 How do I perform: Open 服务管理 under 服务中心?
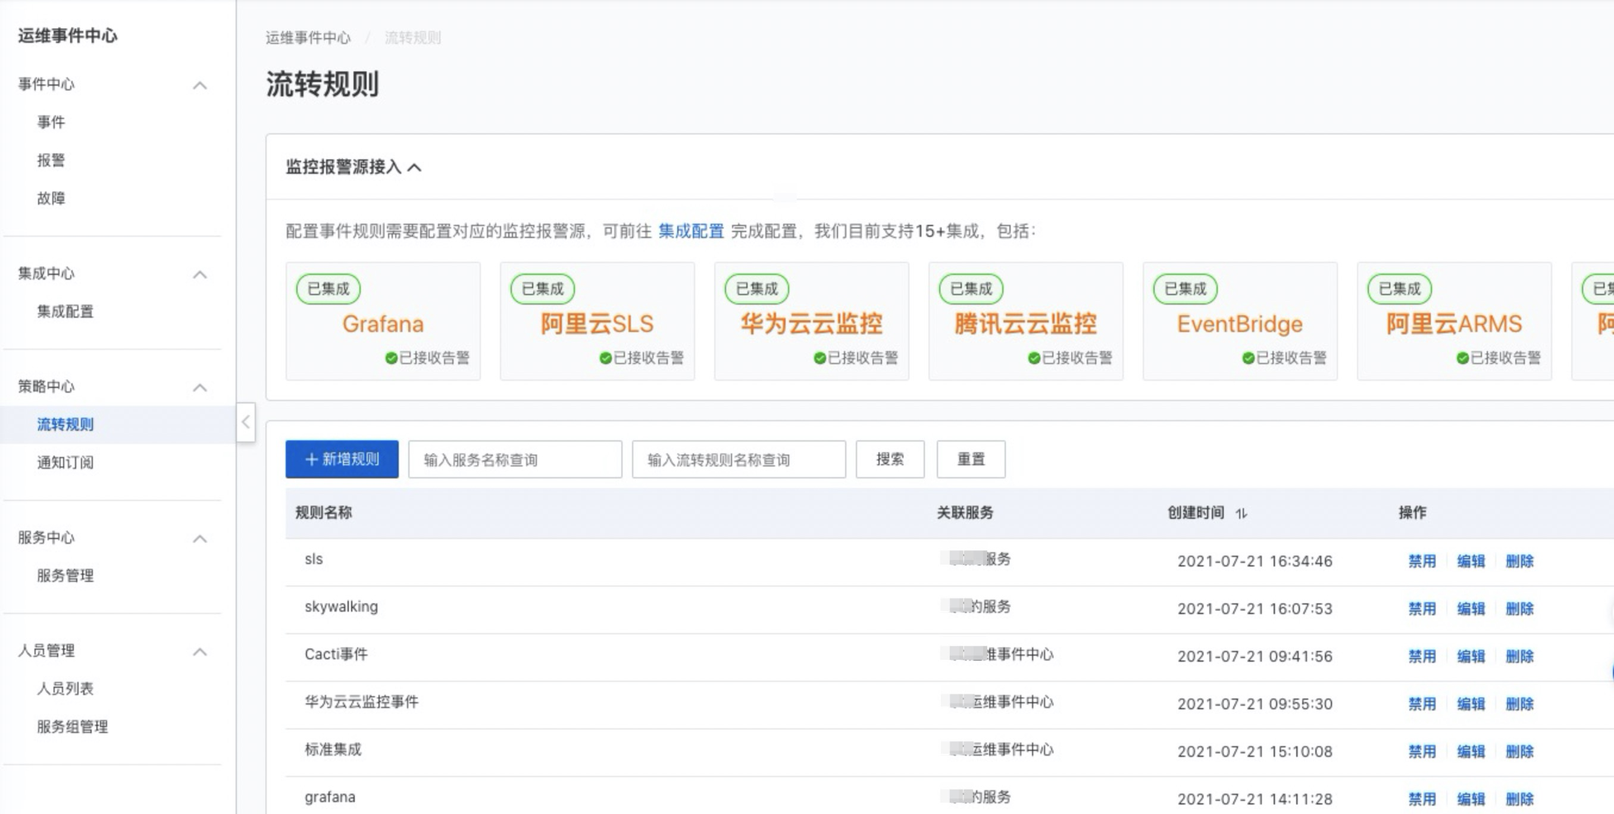[x=64, y=576]
